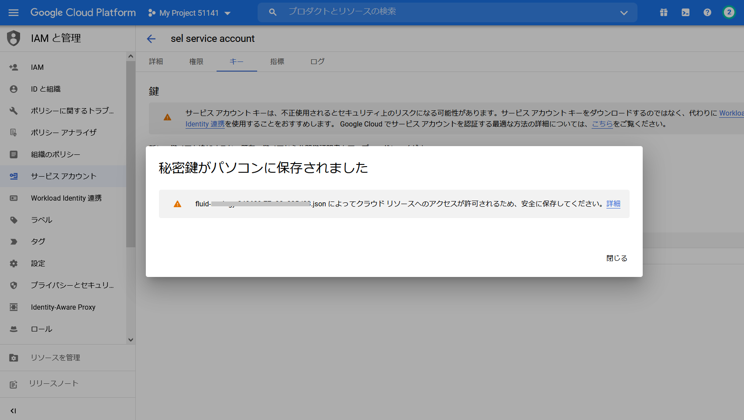This screenshot has width=744, height=420.
Task: Select the キー tab
Action: pos(237,61)
